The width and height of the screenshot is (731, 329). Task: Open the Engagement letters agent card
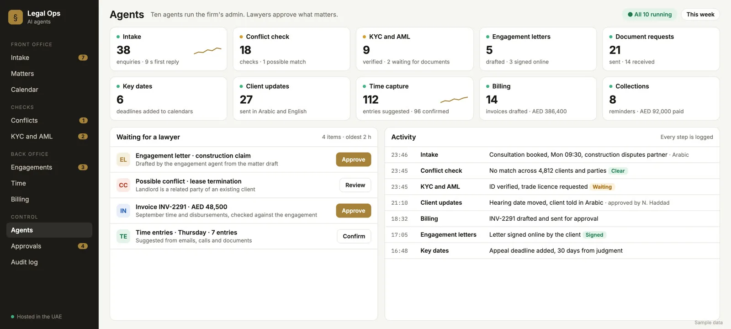point(538,49)
